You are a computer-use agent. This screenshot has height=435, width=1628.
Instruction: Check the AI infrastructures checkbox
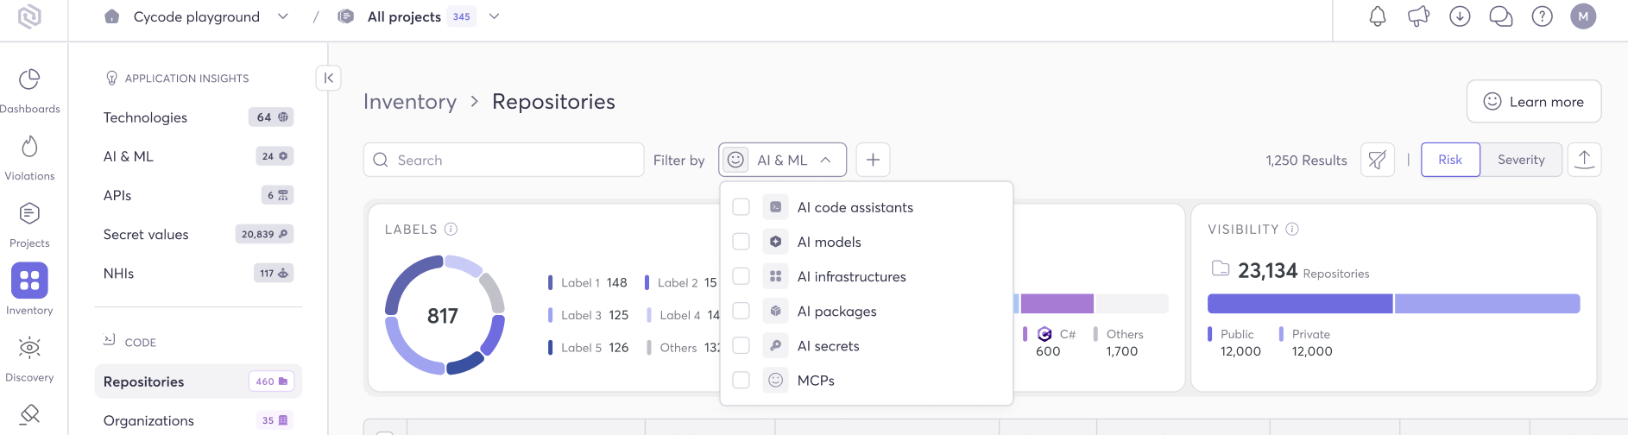coord(741,276)
